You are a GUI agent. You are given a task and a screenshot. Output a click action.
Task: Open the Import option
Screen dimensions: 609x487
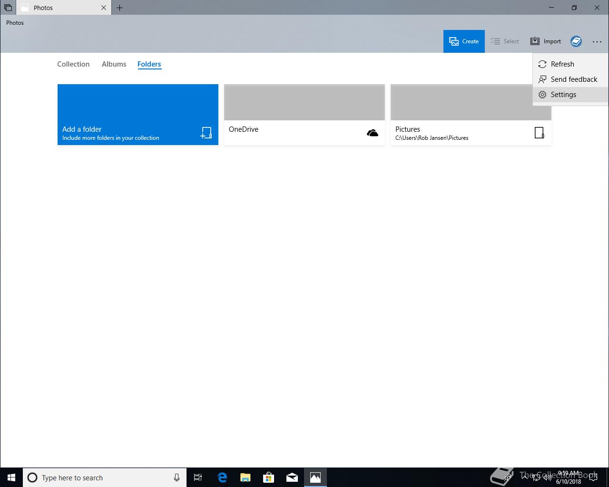click(546, 41)
